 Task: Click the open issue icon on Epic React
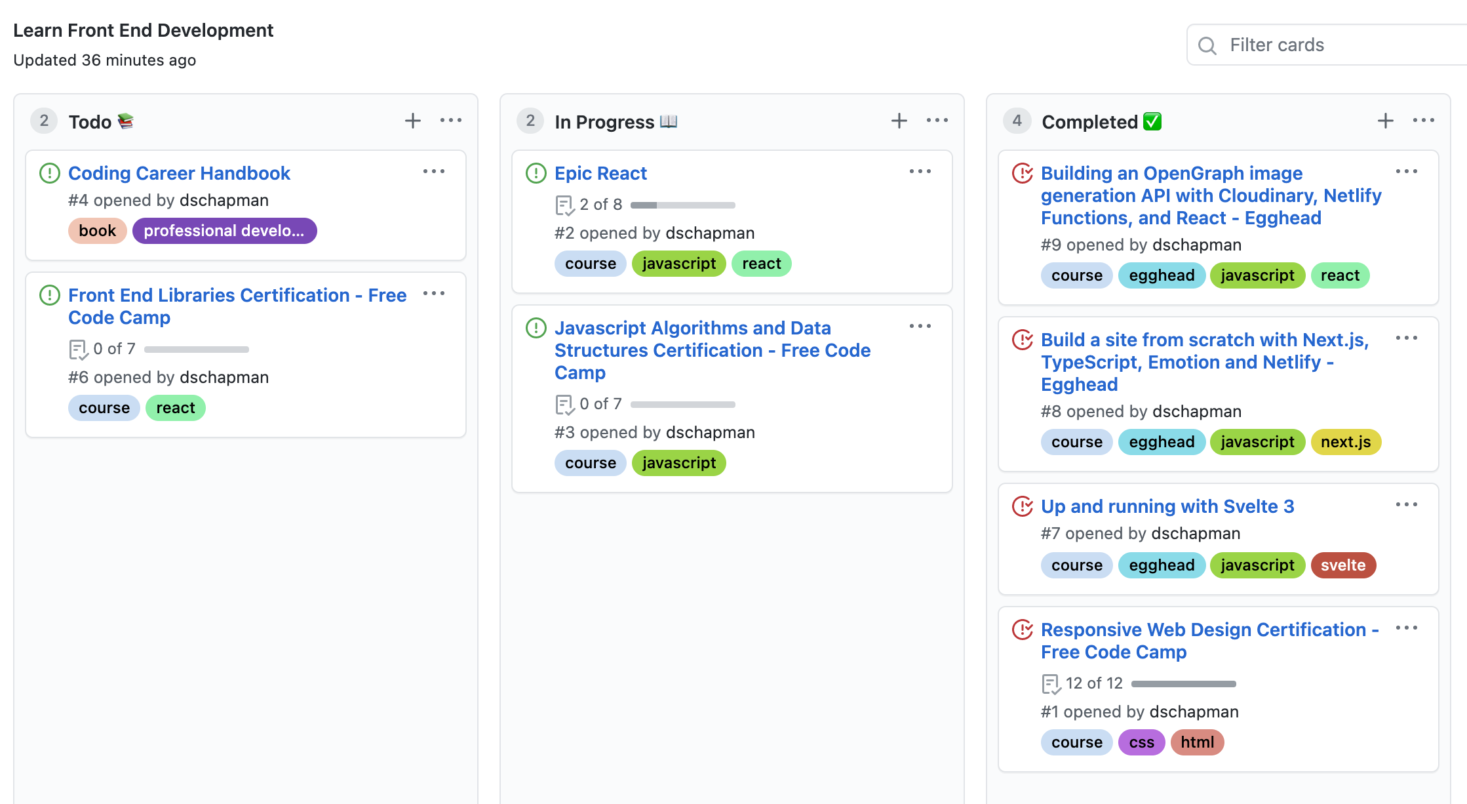click(536, 172)
